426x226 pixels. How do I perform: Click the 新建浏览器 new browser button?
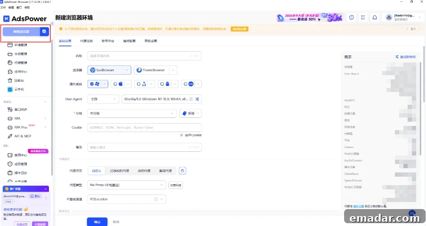click(x=21, y=31)
